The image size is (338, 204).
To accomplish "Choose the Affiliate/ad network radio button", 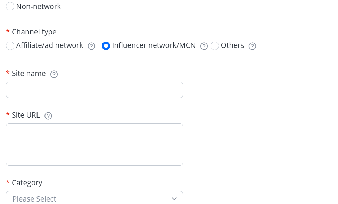I will pyautogui.click(x=10, y=46).
